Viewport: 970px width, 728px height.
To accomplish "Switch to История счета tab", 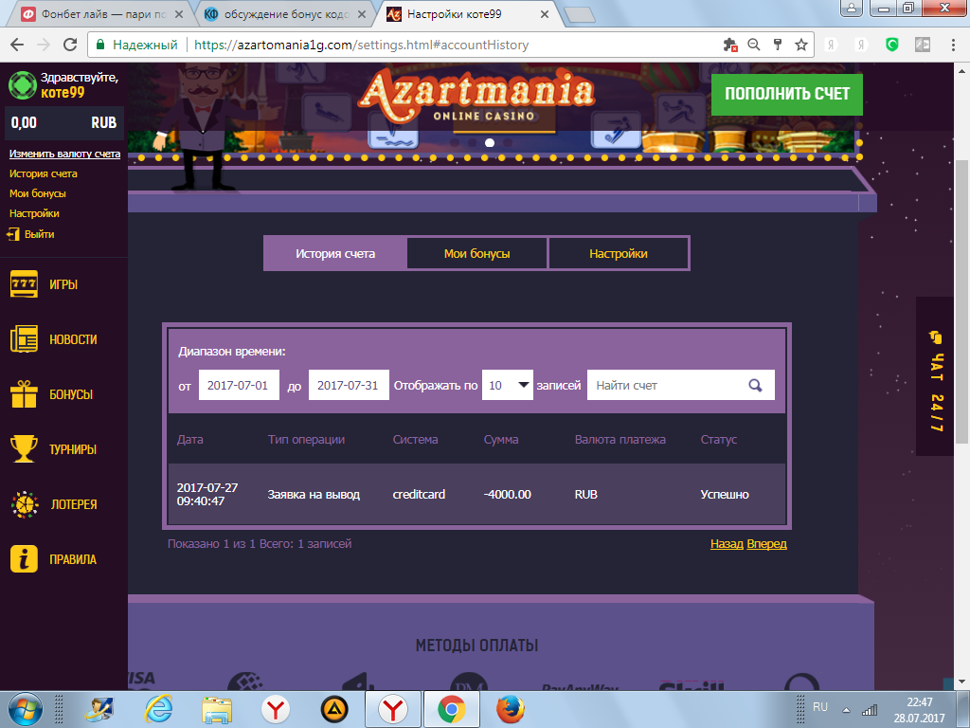I will 335,253.
